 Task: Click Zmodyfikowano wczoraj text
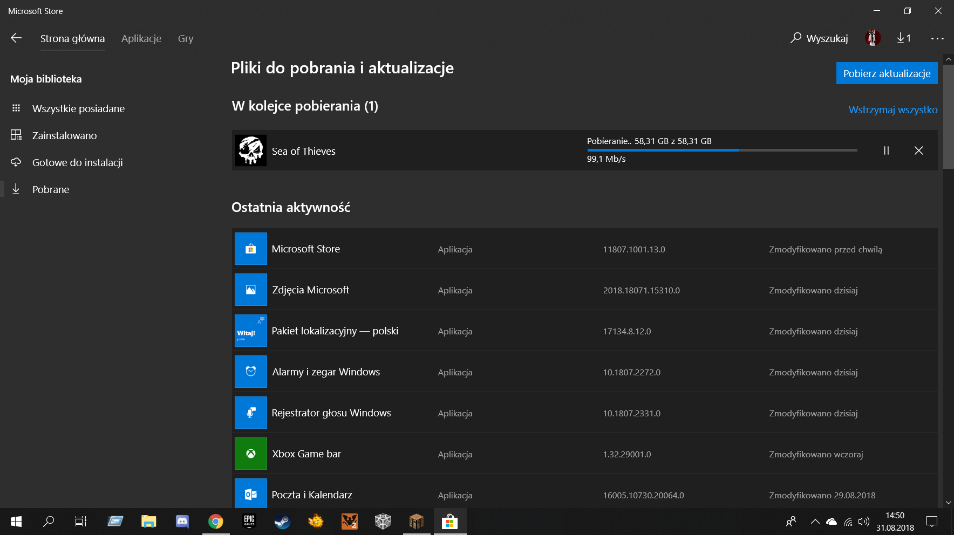coord(816,454)
